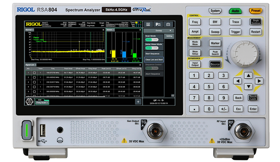Click the headphone jack
Image resolution: width=280 pixels, height=162 pixels.
(60, 130)
